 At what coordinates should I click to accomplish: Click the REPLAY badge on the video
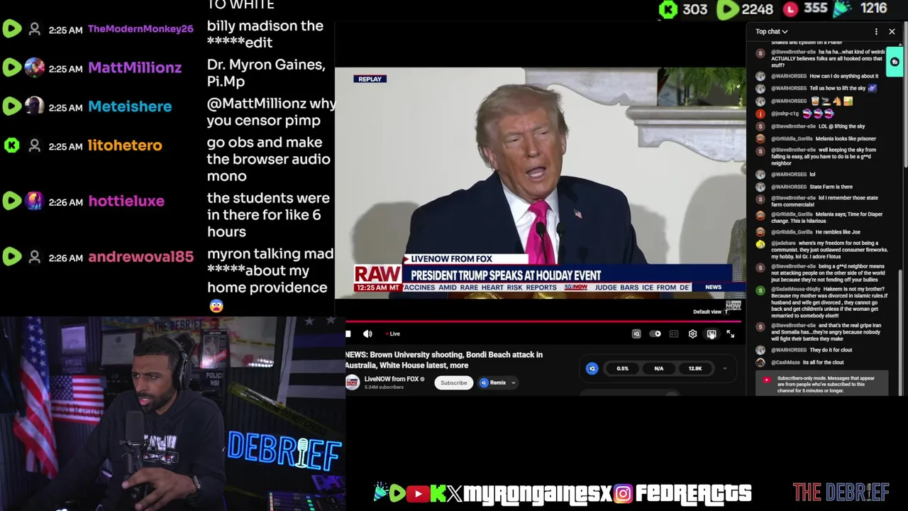pos(370,79)
